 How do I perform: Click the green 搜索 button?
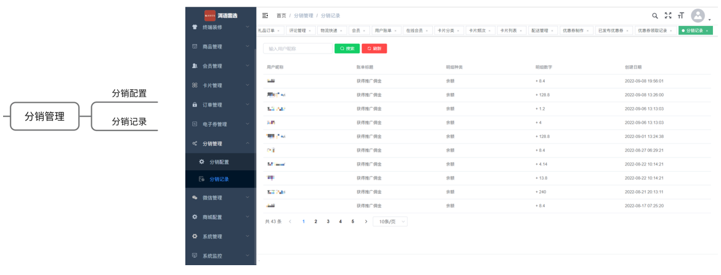(x=347, y=48)
